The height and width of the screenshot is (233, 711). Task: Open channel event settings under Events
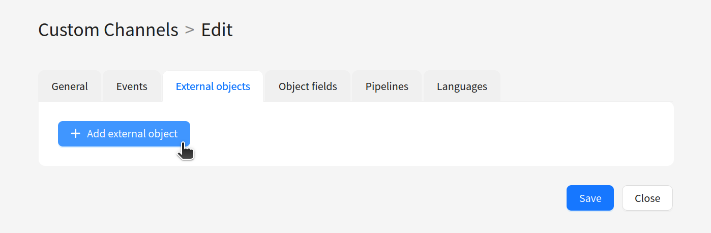tap(132, 86)
